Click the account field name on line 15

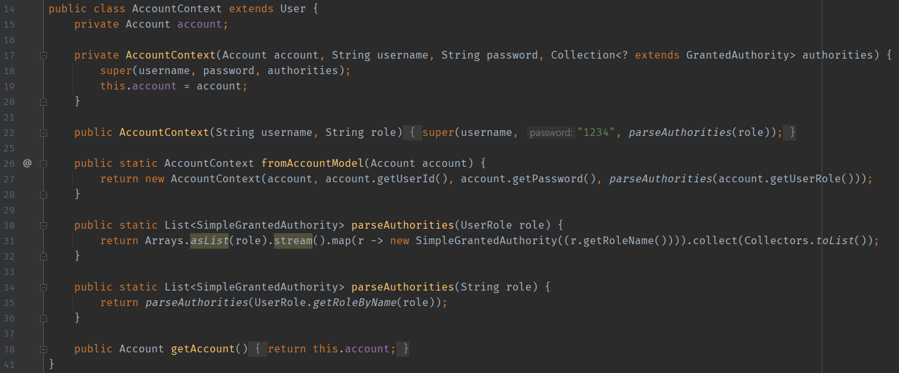tap(200, 24)
